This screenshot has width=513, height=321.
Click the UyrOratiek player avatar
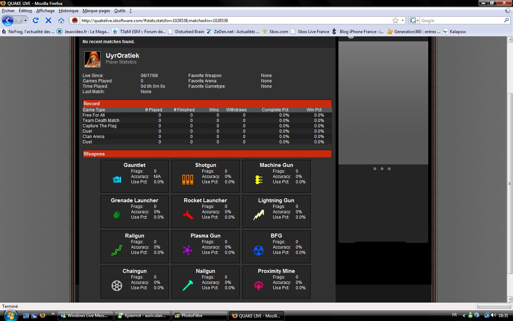tap(92, 59)
